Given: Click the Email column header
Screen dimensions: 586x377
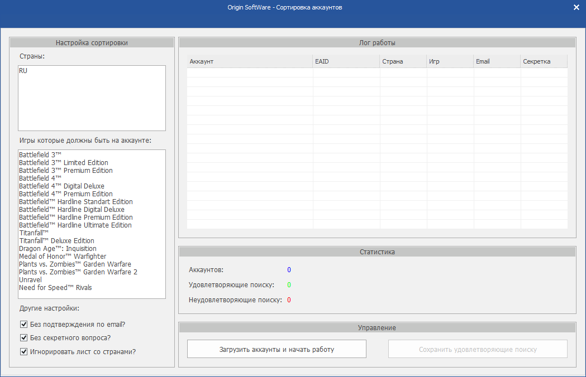Looking at the screenshot, I should pos(497,61).
